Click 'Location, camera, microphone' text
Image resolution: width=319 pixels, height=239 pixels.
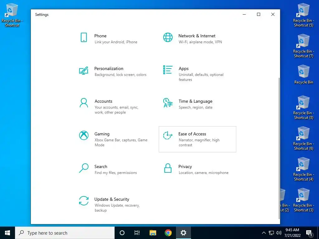pyautogui.click(x=204, y=173)
